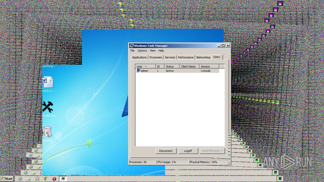Click the ID value '1' in admin row
Screen dimensions: 324x182
click(x=158, y=71)
